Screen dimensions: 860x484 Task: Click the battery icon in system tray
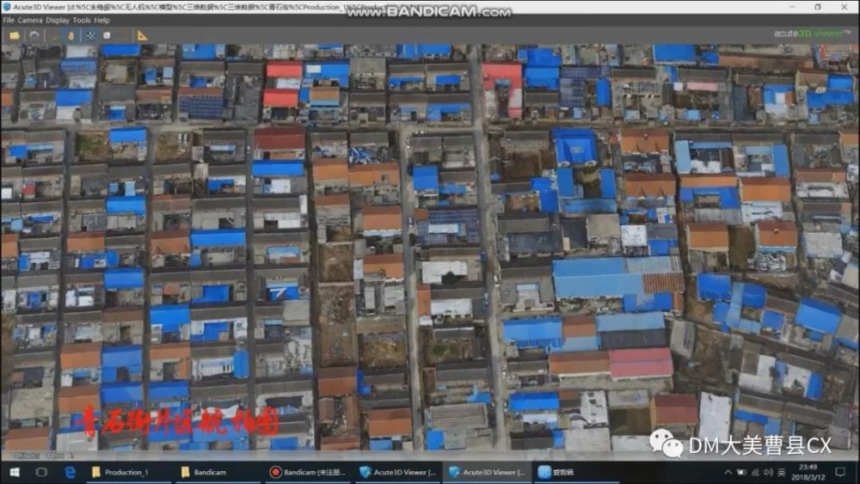click(x=741, y=472)
